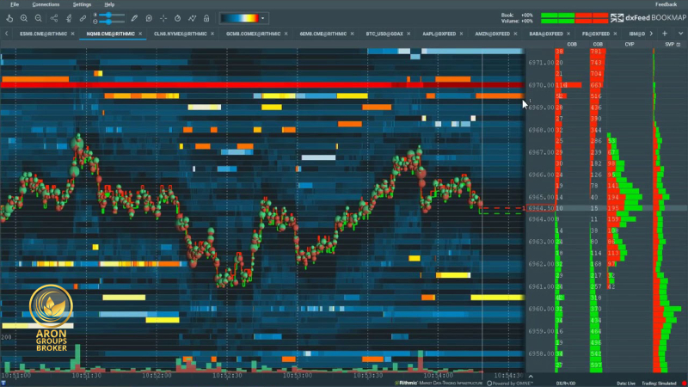
Task: Open the File menu
Action: 15,4
